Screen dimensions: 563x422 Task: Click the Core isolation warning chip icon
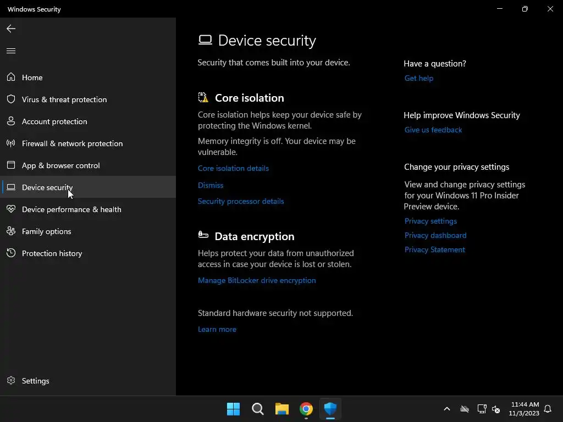click(203, 97)
